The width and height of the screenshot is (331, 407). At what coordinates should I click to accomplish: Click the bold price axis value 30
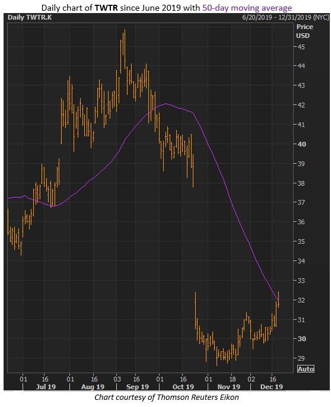[x=301, y=339]
